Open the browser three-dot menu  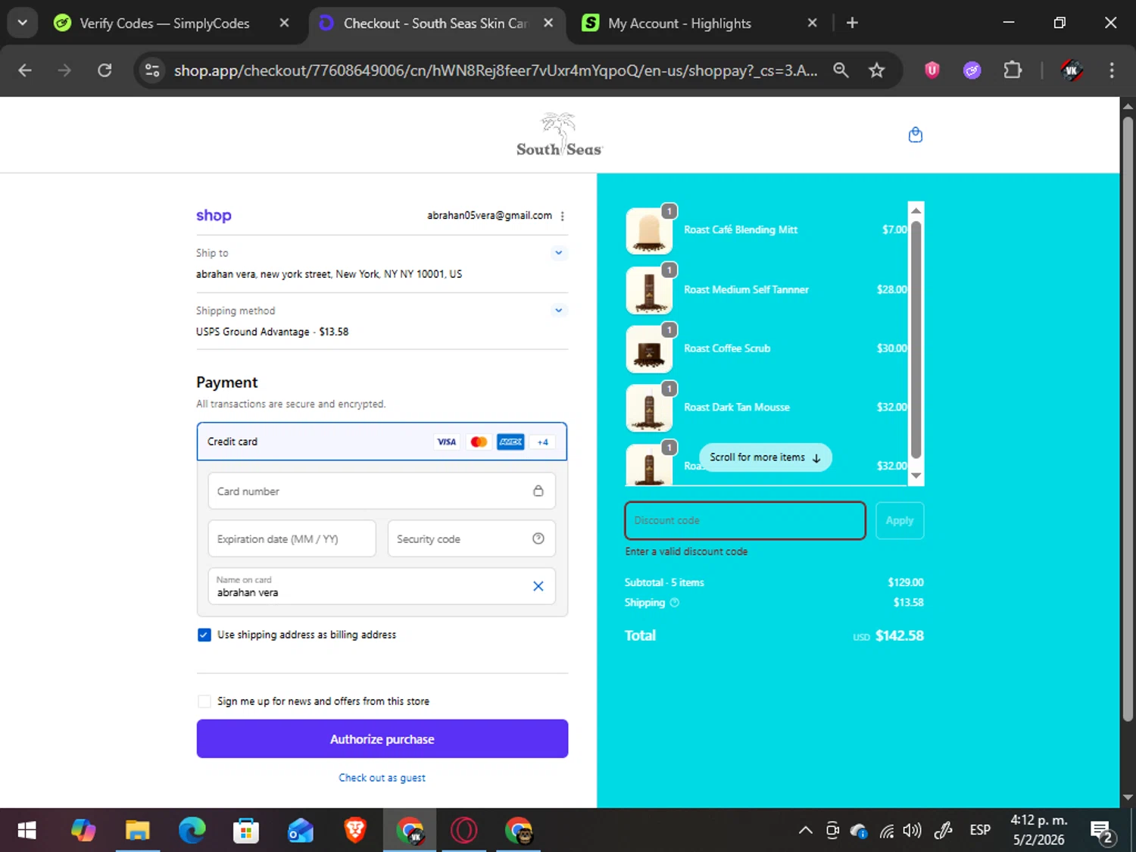(x=1112, y=70)
